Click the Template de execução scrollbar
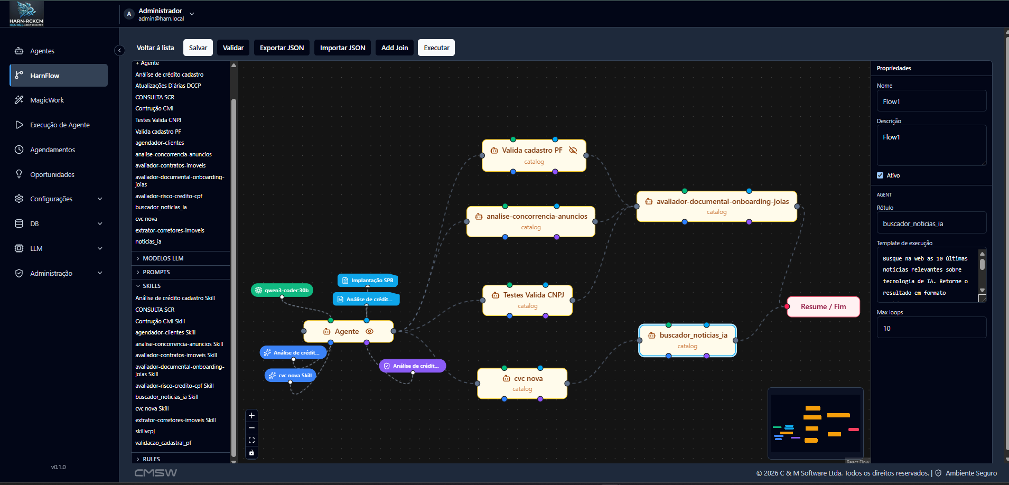 [x=982, y=264]
